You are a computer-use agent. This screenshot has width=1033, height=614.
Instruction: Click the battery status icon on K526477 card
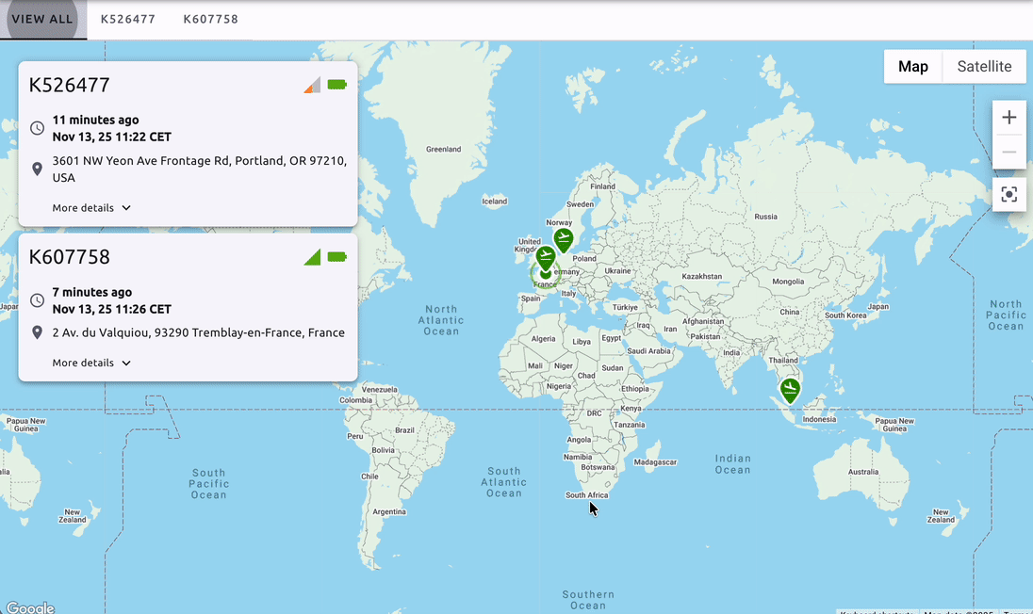337,84
